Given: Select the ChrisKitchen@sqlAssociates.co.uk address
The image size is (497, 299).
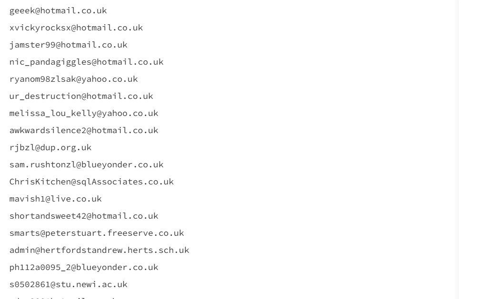Looking at the screenshot, I should point(91,182).
